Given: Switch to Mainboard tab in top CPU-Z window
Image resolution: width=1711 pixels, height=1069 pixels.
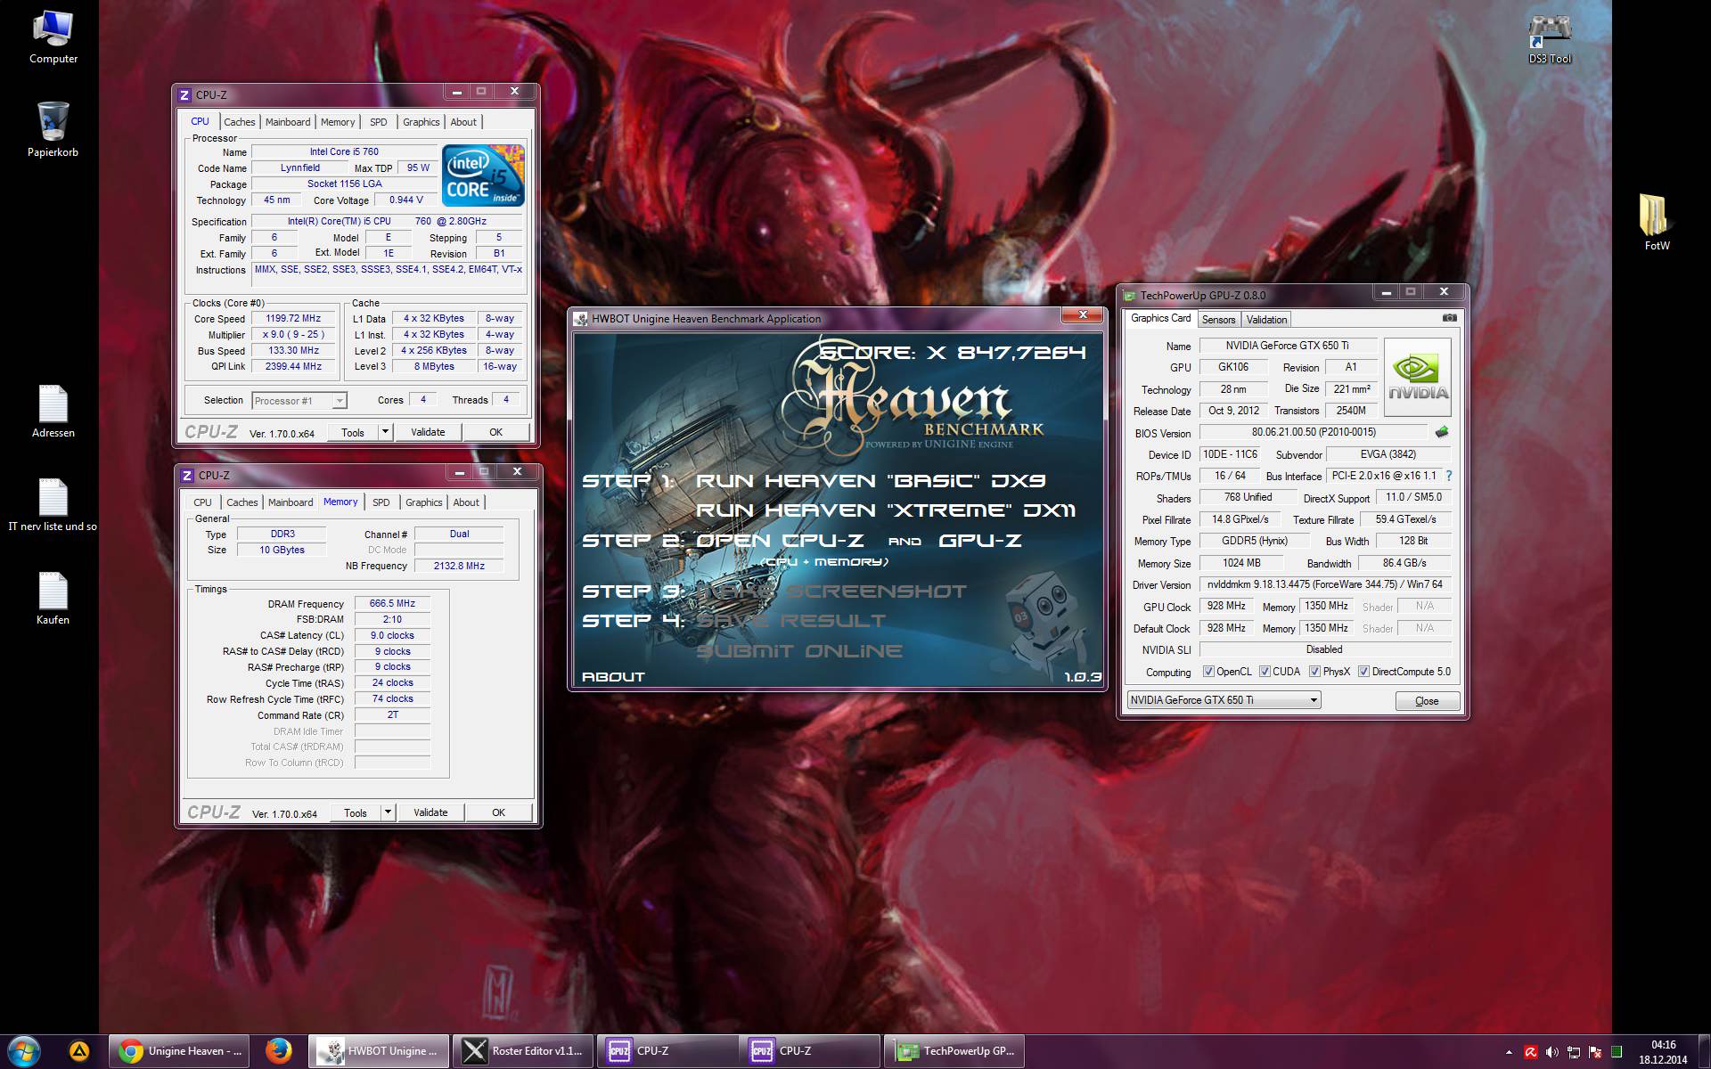Looking at the screenshot, I should point(288,122).
